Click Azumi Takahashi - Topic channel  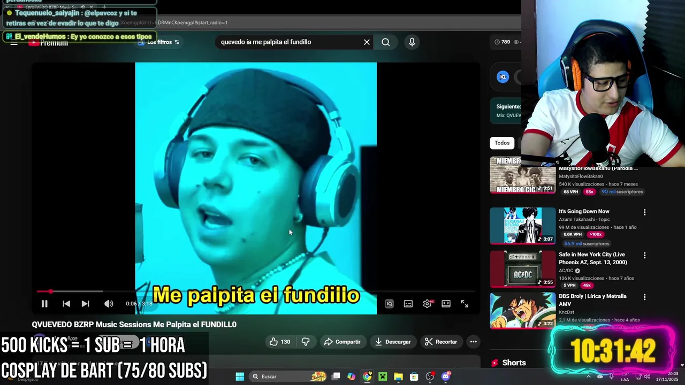[585, 219]
